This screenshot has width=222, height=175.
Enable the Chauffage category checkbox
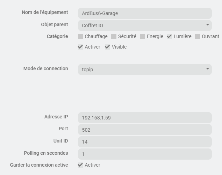81,36
